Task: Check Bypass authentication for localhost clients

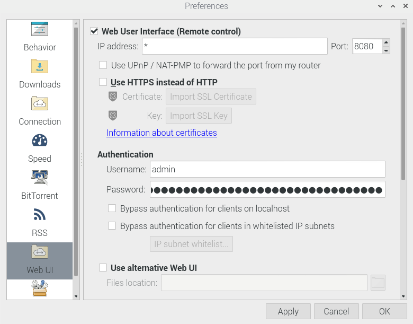Action: coord(112,208)
